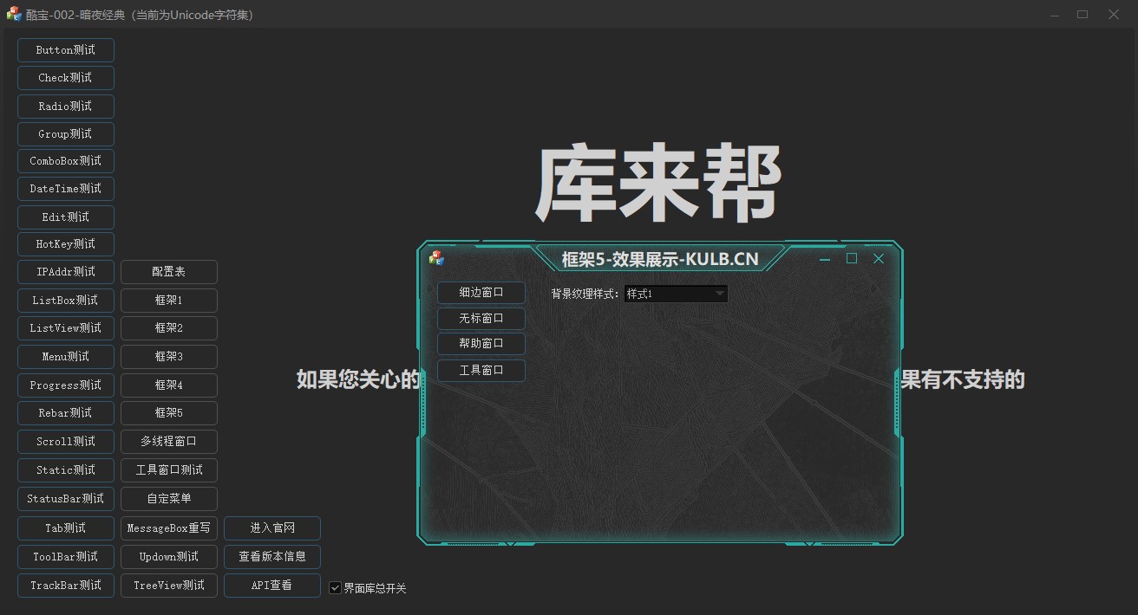The width and height of the screenshot is (1138, 615).
Task: Click the main window app icon
Action: click(x=14, y=14)
